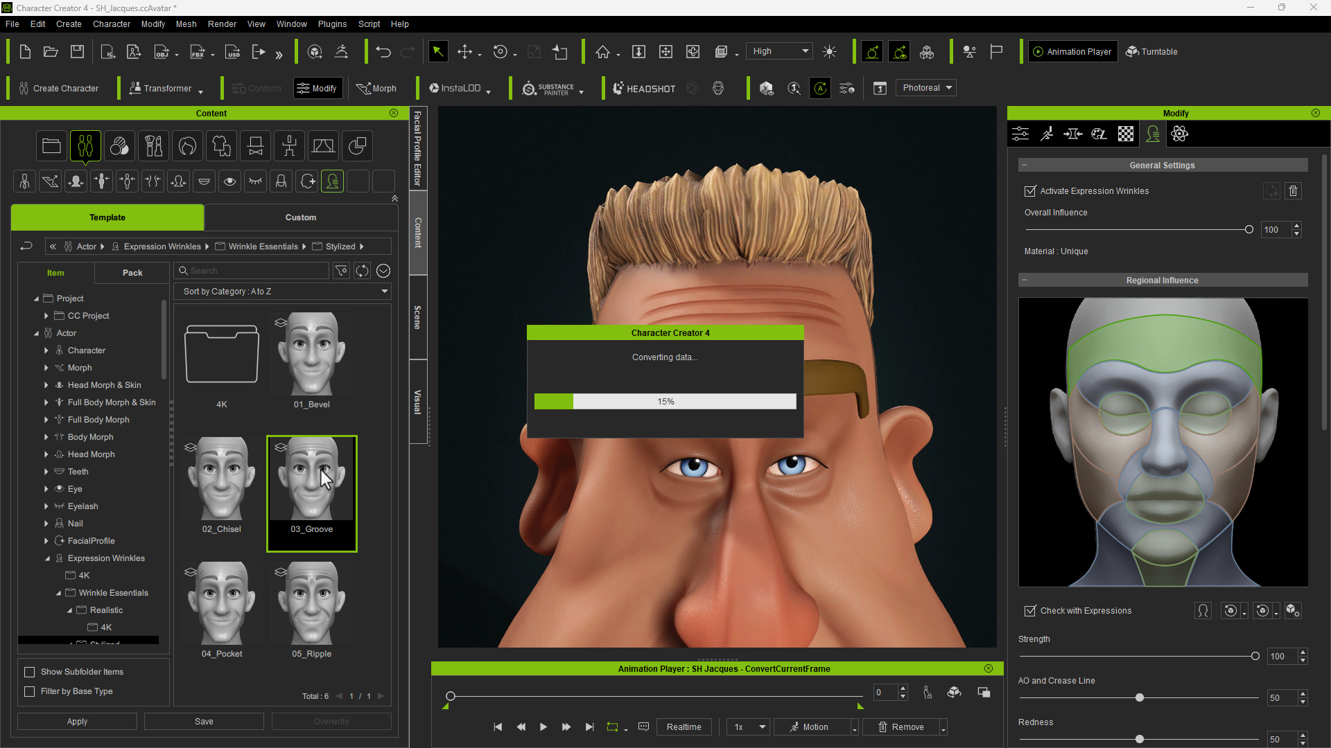The width and height of the screenshot is (1331, 748).
Task: Click the sun lighting icon
Action: pos(829,52)
